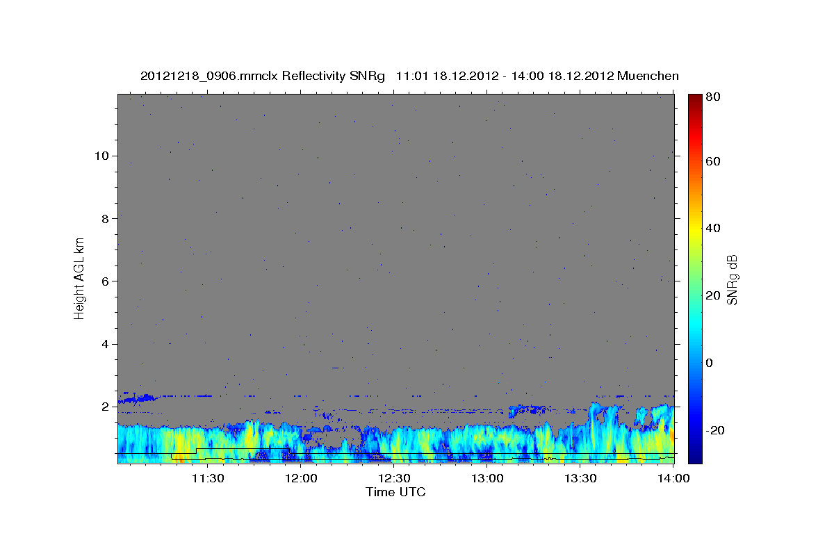Click the 13:30 time tick label
Viewport: 834px width, 556px height.
581,478
